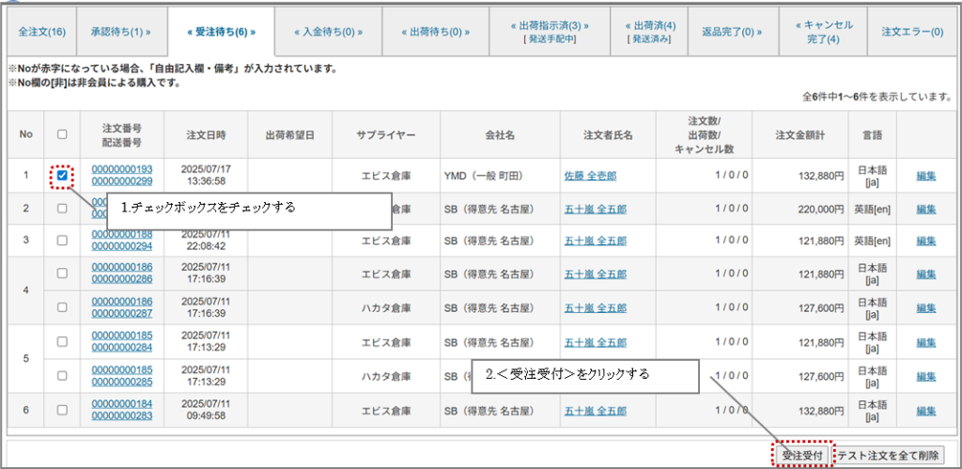This screenshot has width=962, height=469.
Task: View the 注文エラー(0) tab
Action: (x=911, y=31)
